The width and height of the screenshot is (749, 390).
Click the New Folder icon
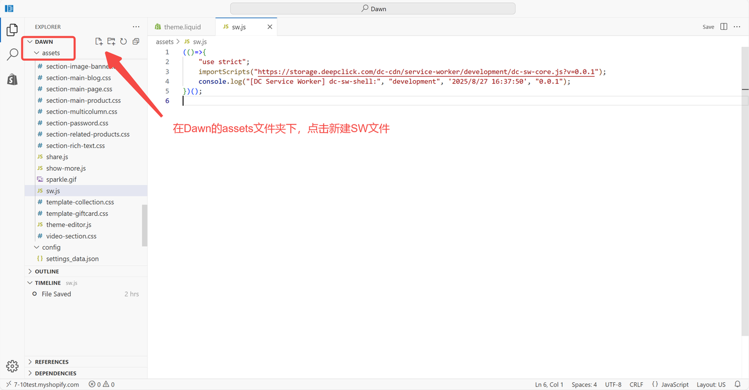point(111,42)
